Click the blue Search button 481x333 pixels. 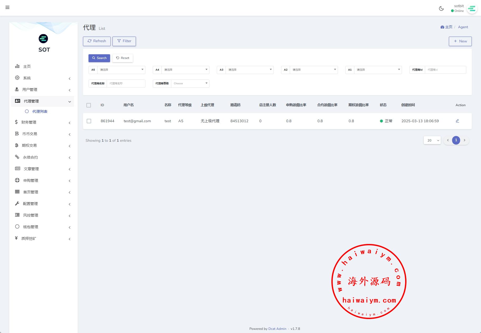[99, 58]
